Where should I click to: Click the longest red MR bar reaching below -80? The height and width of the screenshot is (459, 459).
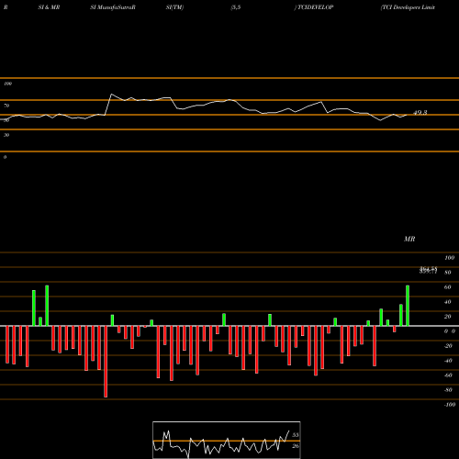(x=106, y=362)
